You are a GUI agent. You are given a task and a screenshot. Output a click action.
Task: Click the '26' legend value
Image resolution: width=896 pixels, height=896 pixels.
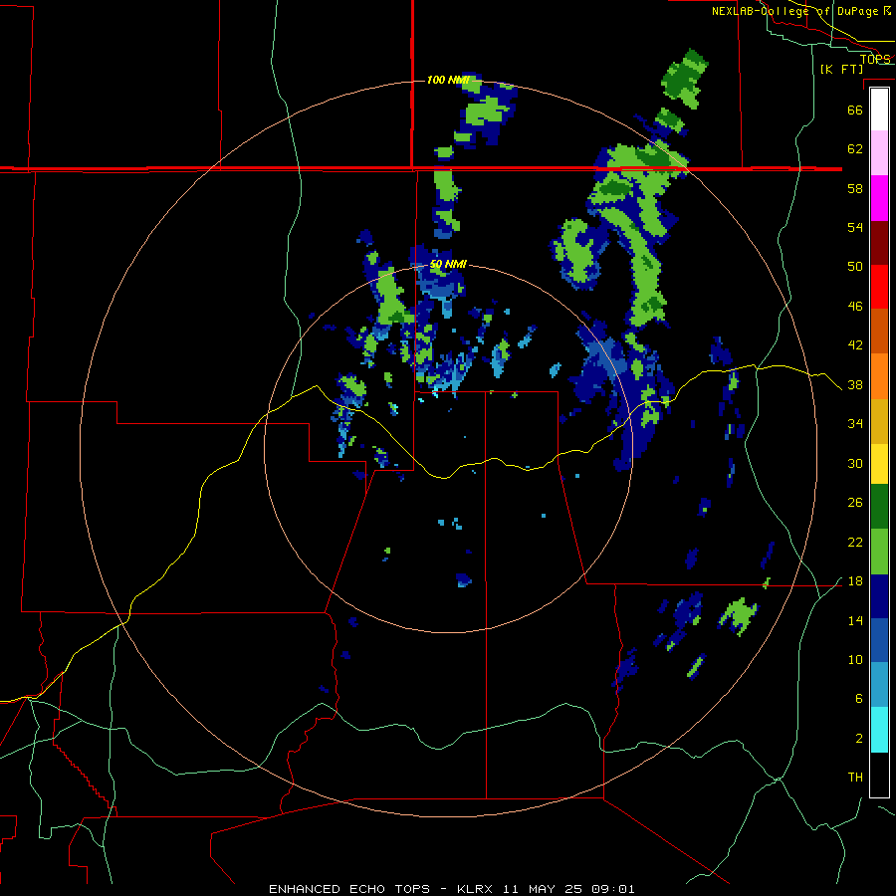[855, 503]
